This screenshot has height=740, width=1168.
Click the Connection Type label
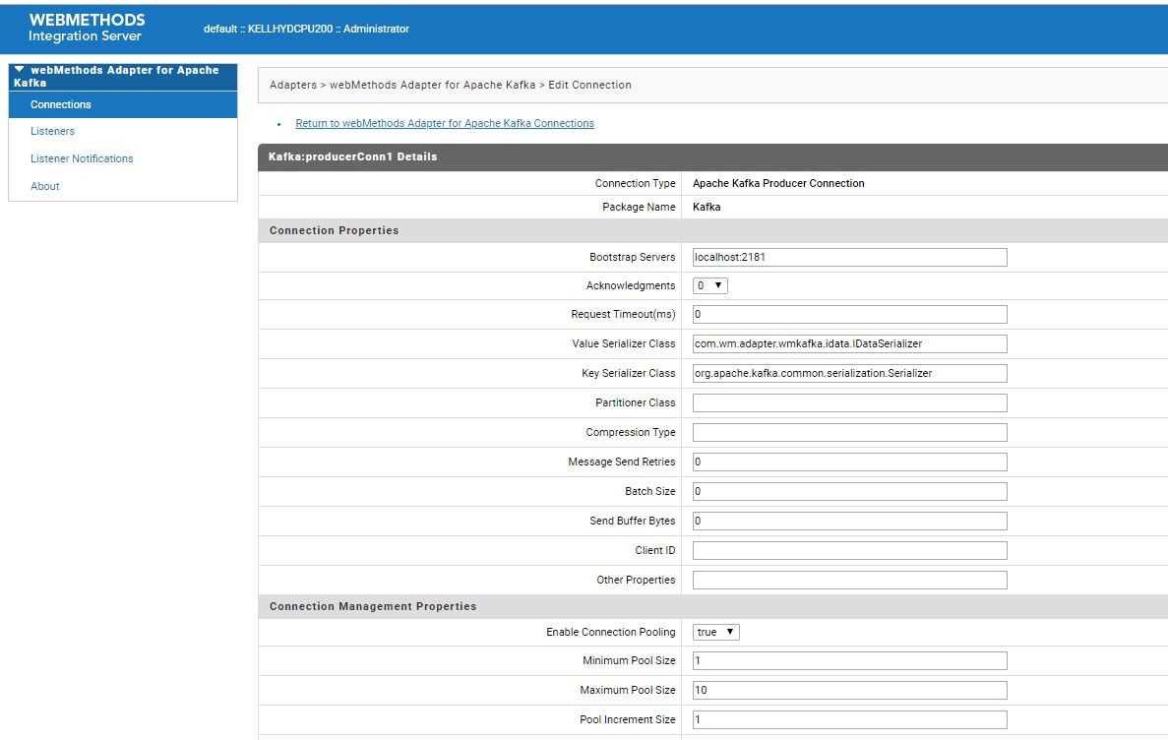tap(636, 183)
